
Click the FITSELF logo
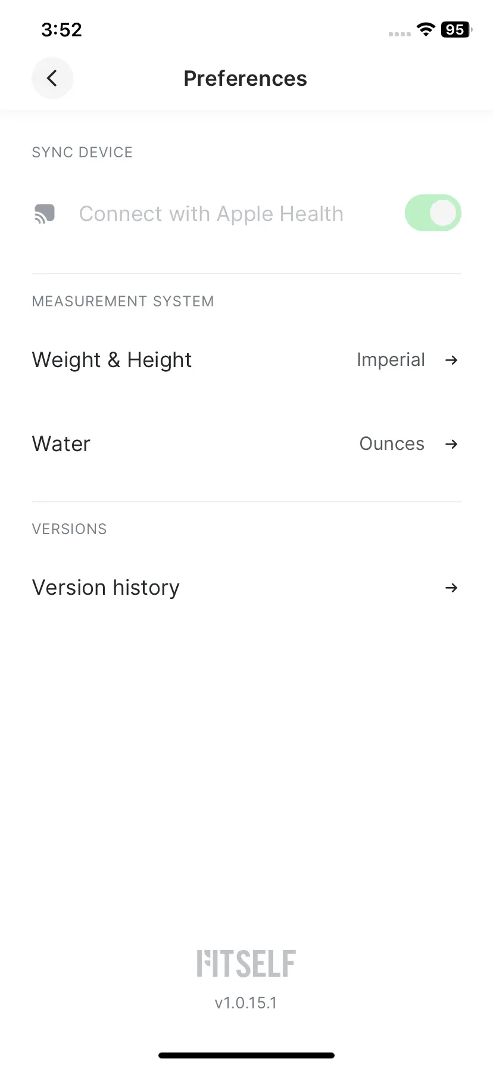pos(246,964)
